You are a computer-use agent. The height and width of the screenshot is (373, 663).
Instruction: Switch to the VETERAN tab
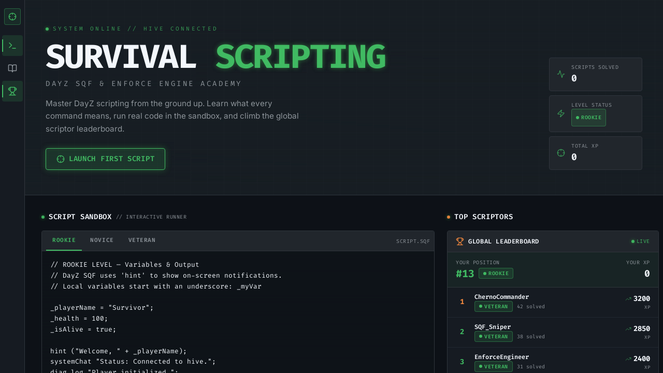coord(142,240)
